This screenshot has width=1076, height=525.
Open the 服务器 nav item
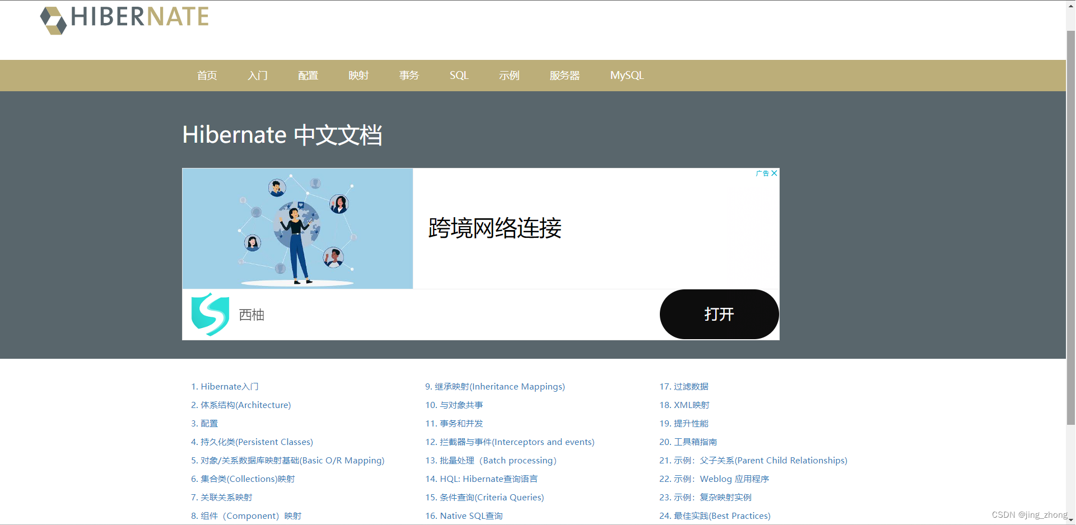pos(565,76)
